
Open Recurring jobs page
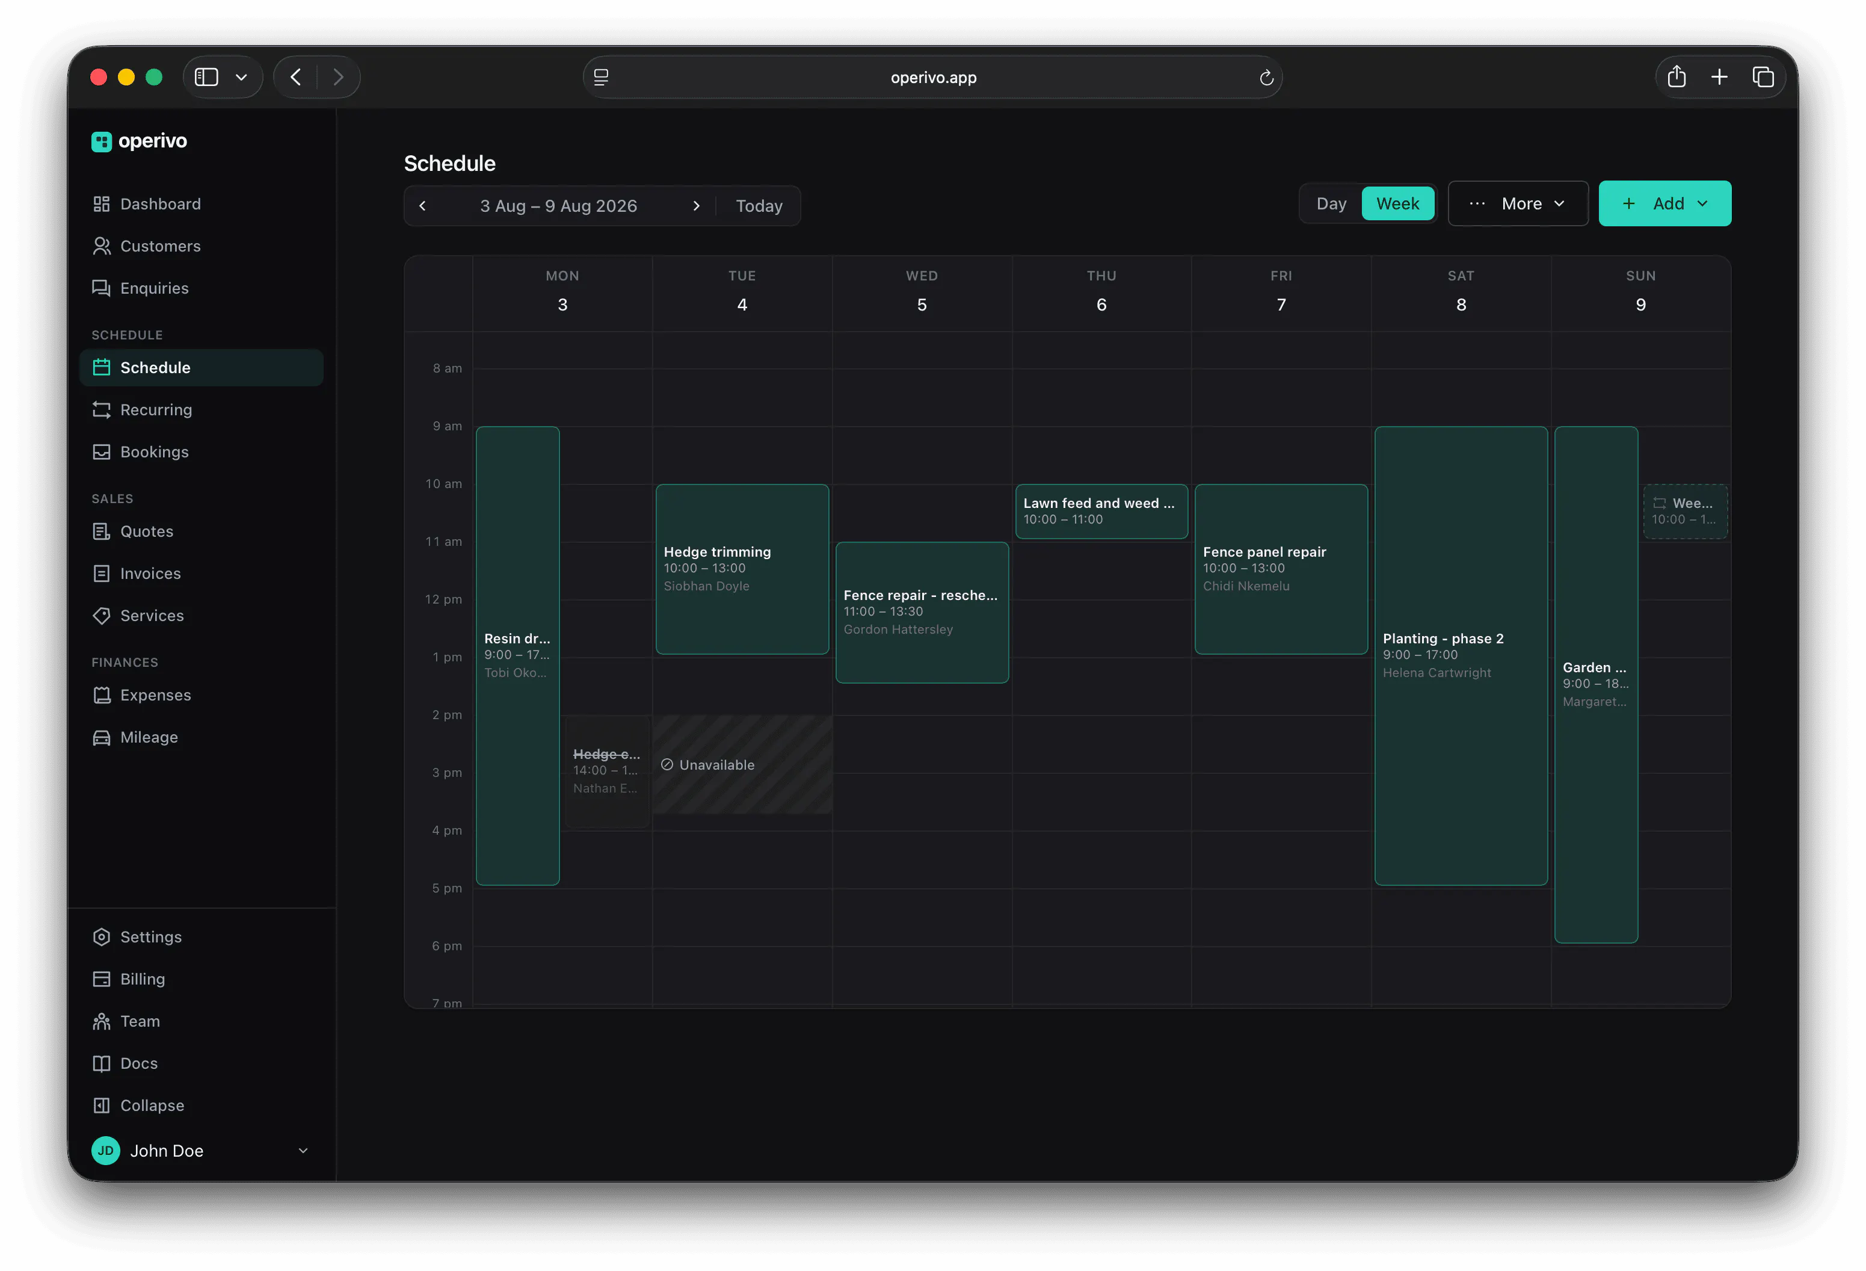[x=201, y=410]
